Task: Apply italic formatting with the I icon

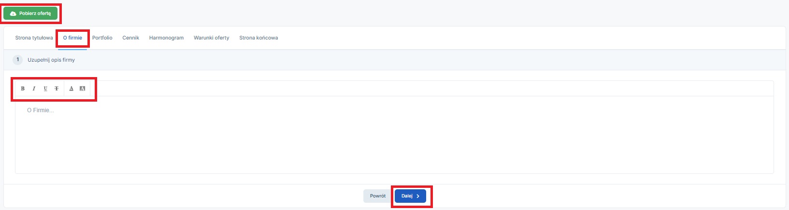Action: [34, 89]
